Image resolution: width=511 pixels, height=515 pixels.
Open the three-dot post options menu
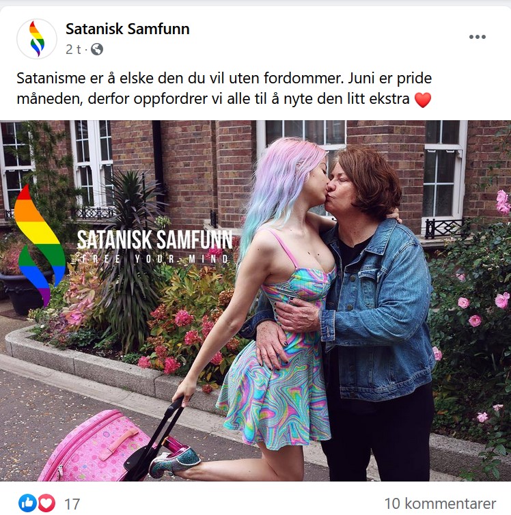pyautogui.click(x=477, y=37)
